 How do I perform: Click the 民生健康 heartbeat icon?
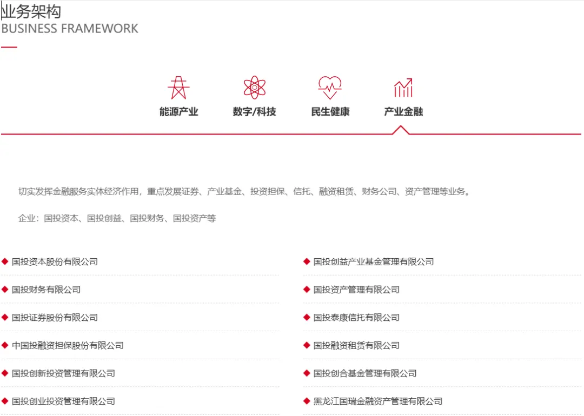click(330, 88)
